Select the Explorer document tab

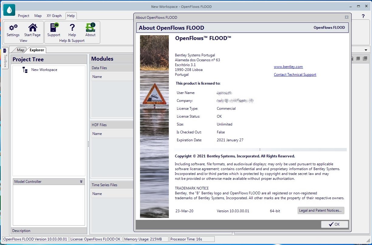point(37,50)
